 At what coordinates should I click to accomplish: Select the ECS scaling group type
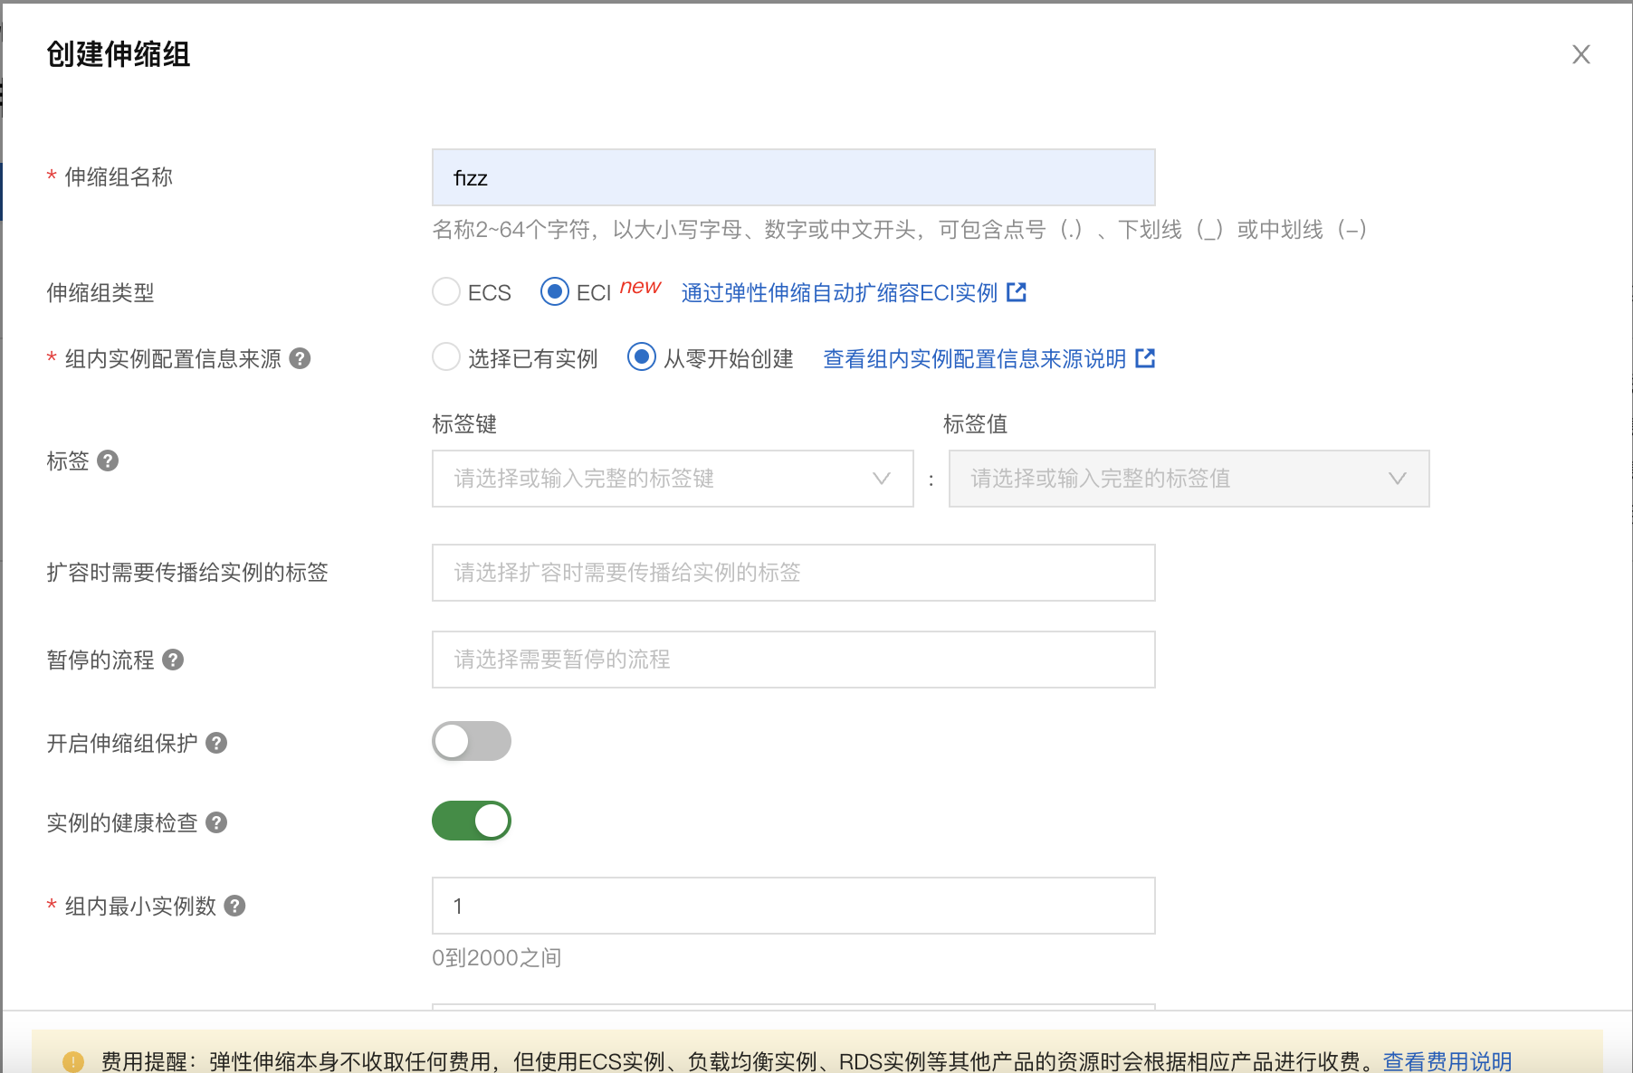446,292
